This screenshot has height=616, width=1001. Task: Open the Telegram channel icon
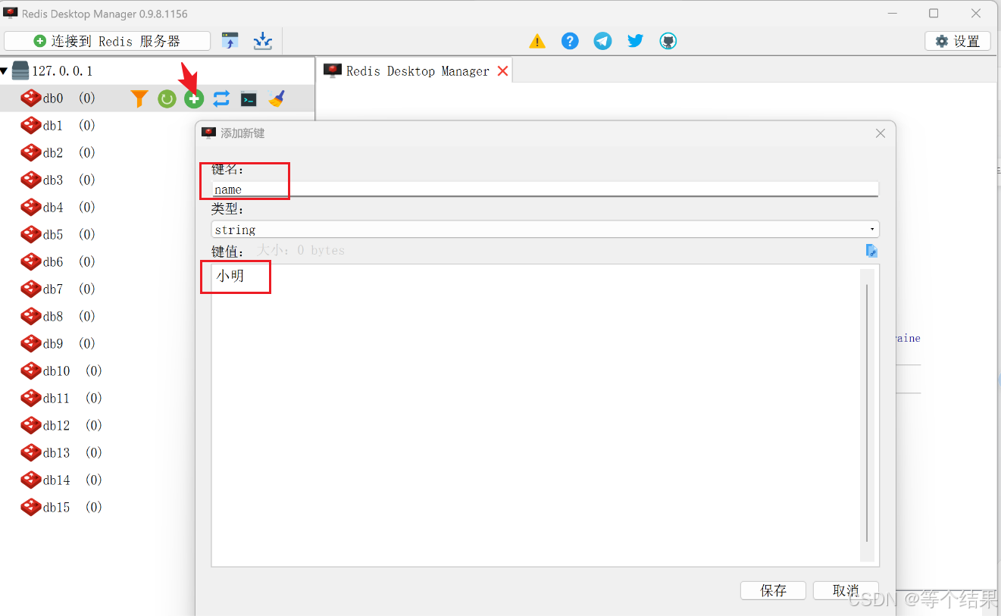click(602, 41)
